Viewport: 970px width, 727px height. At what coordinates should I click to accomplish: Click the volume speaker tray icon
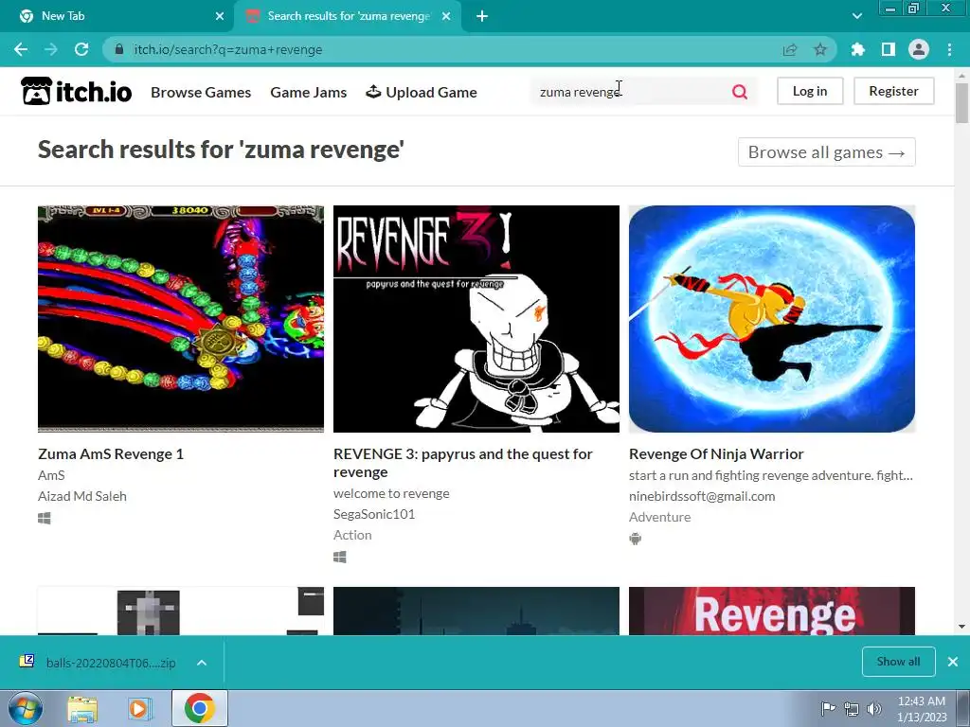click(874, 709)
